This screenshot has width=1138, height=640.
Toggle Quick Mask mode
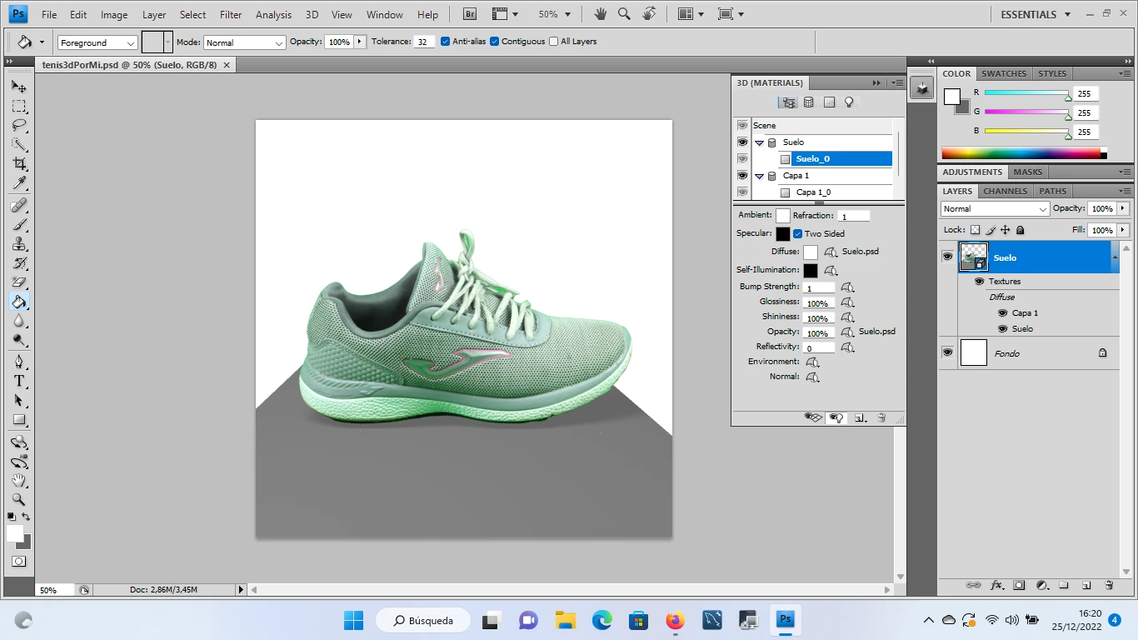(18, 562)
